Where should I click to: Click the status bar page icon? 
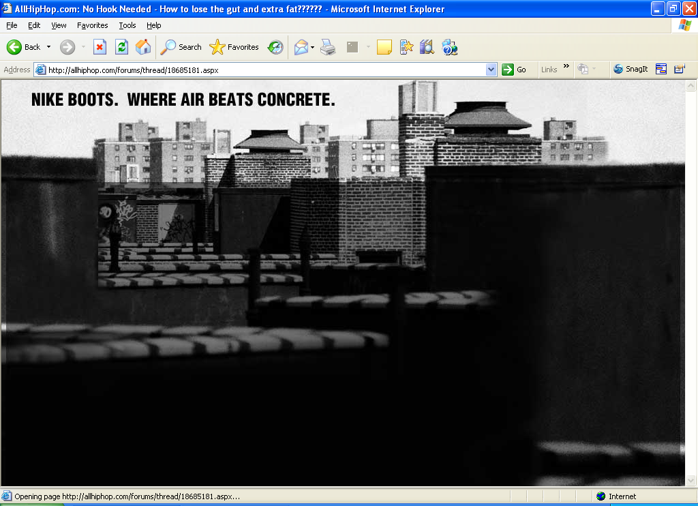point(6,496)
